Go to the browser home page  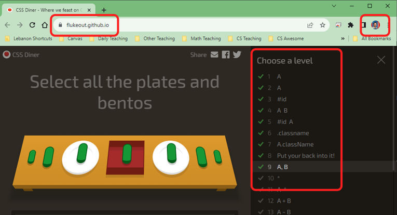coord(45,24)
